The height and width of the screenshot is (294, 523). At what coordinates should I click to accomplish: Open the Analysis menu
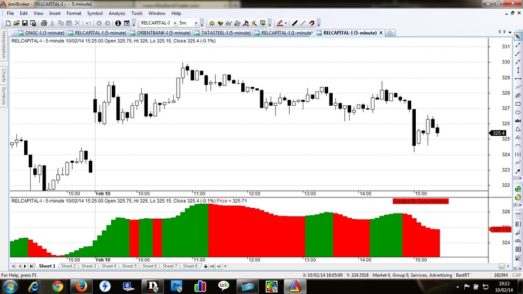click(117, 13)
